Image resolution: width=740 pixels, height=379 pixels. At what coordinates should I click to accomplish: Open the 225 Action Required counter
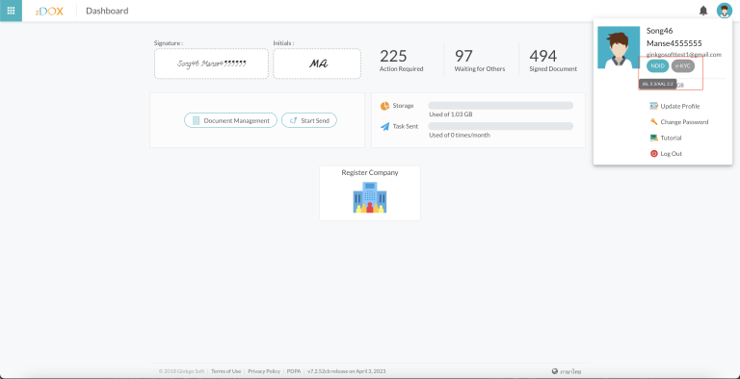tap(401, 61)
